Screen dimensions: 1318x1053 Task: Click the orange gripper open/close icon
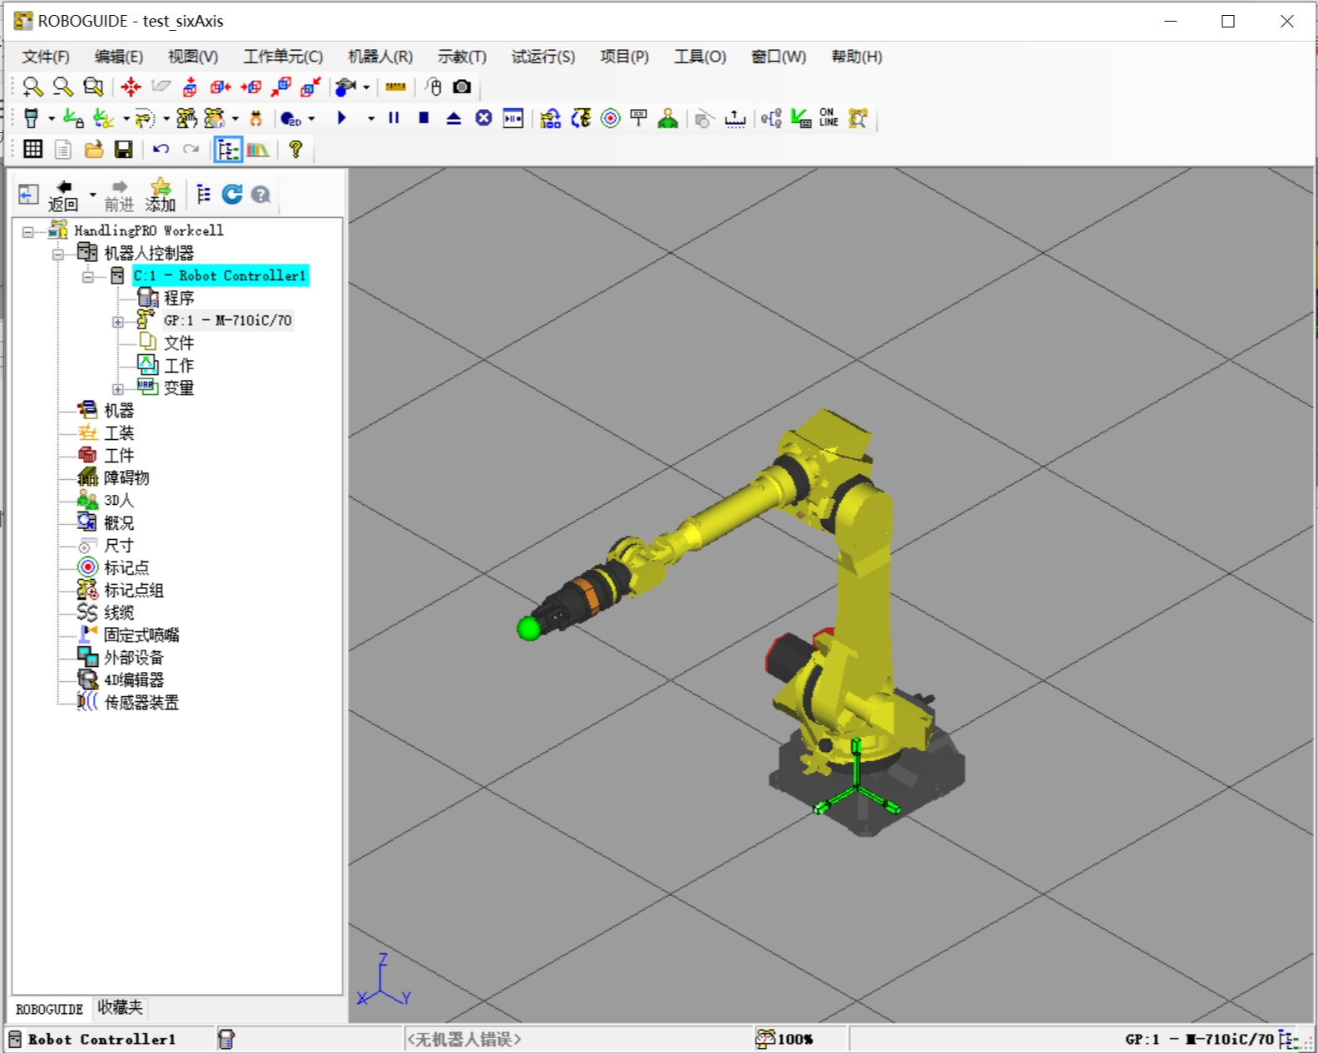[x=255, y=118]
